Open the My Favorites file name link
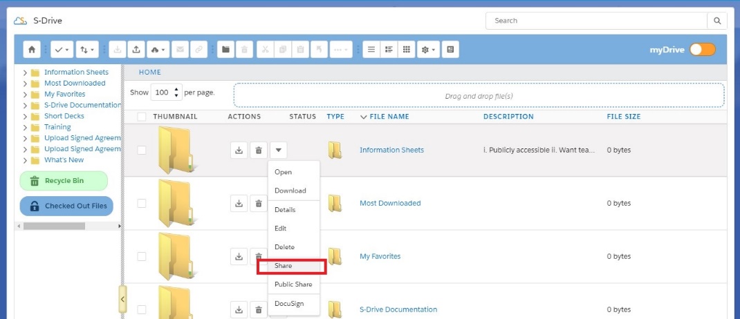Screen dimensions: 740x319 click(x=380, y=256)
